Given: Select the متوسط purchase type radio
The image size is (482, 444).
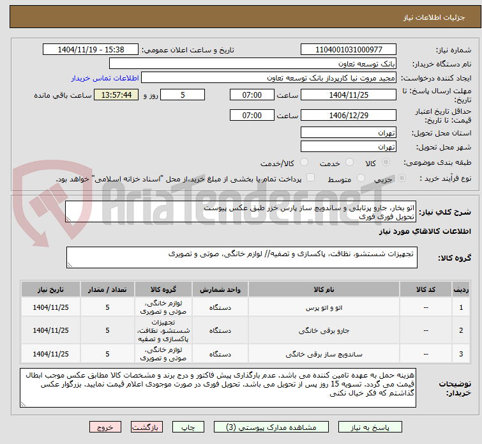Looking at the screenshot, I should 361,178.
